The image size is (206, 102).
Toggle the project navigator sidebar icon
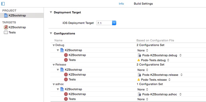tap(3, 4)
